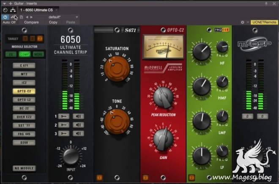Select the MT2 module
The image size is (279, 184).
(x=24, y=74)
